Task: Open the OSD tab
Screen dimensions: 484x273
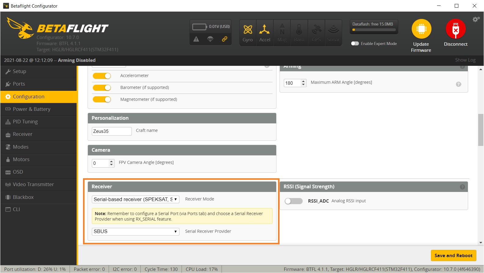Action: (38, 172)
